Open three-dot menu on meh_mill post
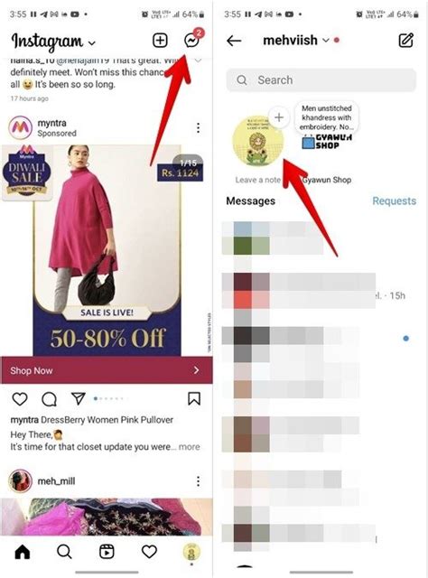 click(x=199, y=481)
